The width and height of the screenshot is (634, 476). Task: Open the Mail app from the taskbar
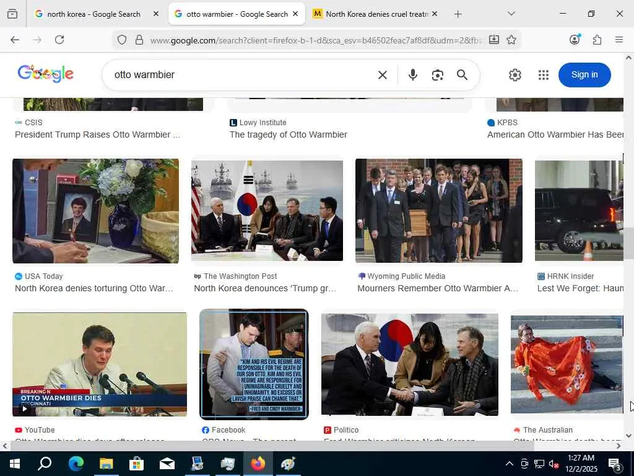[x=167, y=464]
